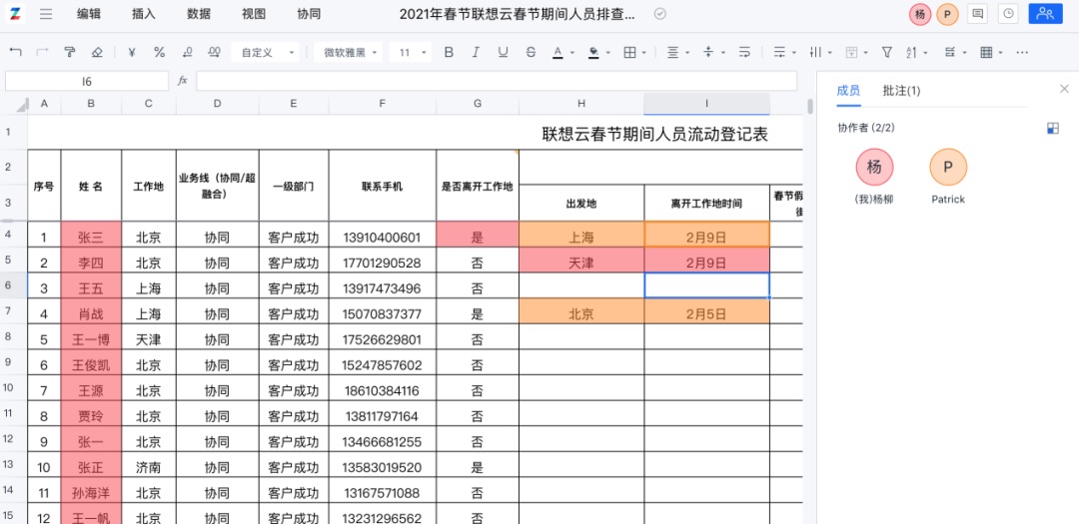This screenshot has height=524, width=1079.
Task: Click the insert row icon
Action: pos(779,52)
